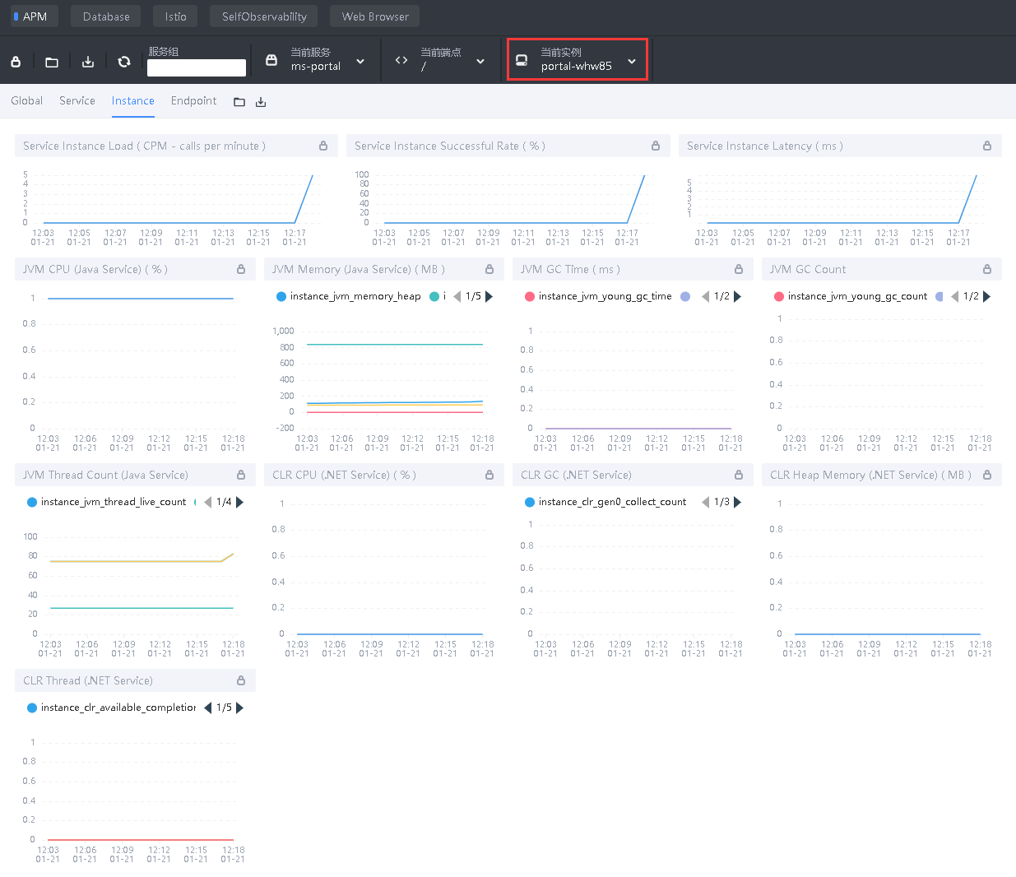Toggle instance_jvm_young_gc_time legend series
Screen dimensions: 1016x877
pyautogui.click(x=598, y=296)
